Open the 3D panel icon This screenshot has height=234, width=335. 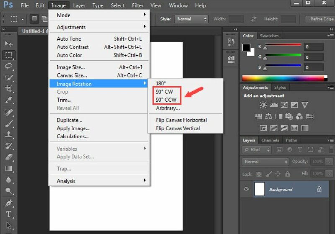[231, 59]
